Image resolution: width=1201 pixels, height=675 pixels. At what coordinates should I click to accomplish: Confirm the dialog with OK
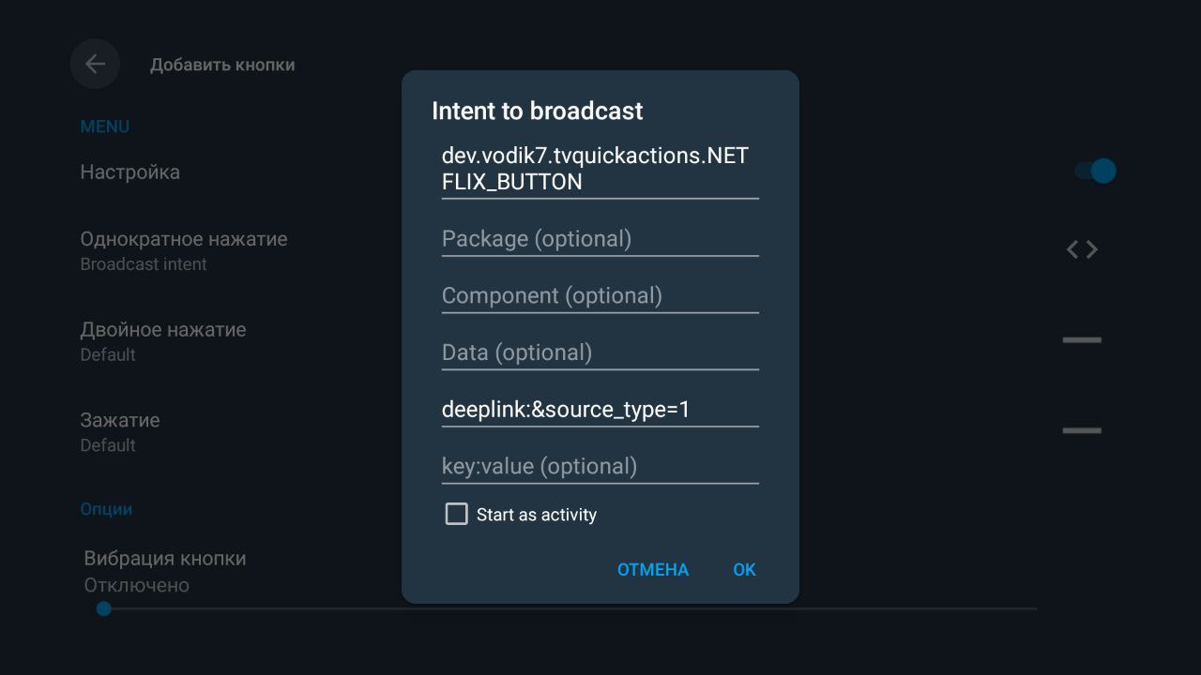(x=744, y=569)
